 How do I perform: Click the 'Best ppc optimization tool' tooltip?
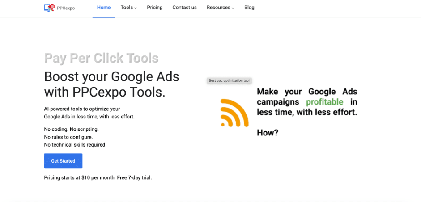pos(229,80)
